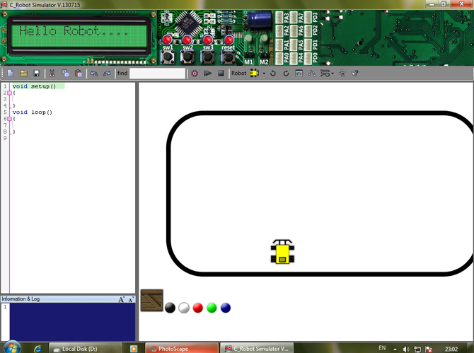Click inside the Information & Log output area

(x=73, y=322)
